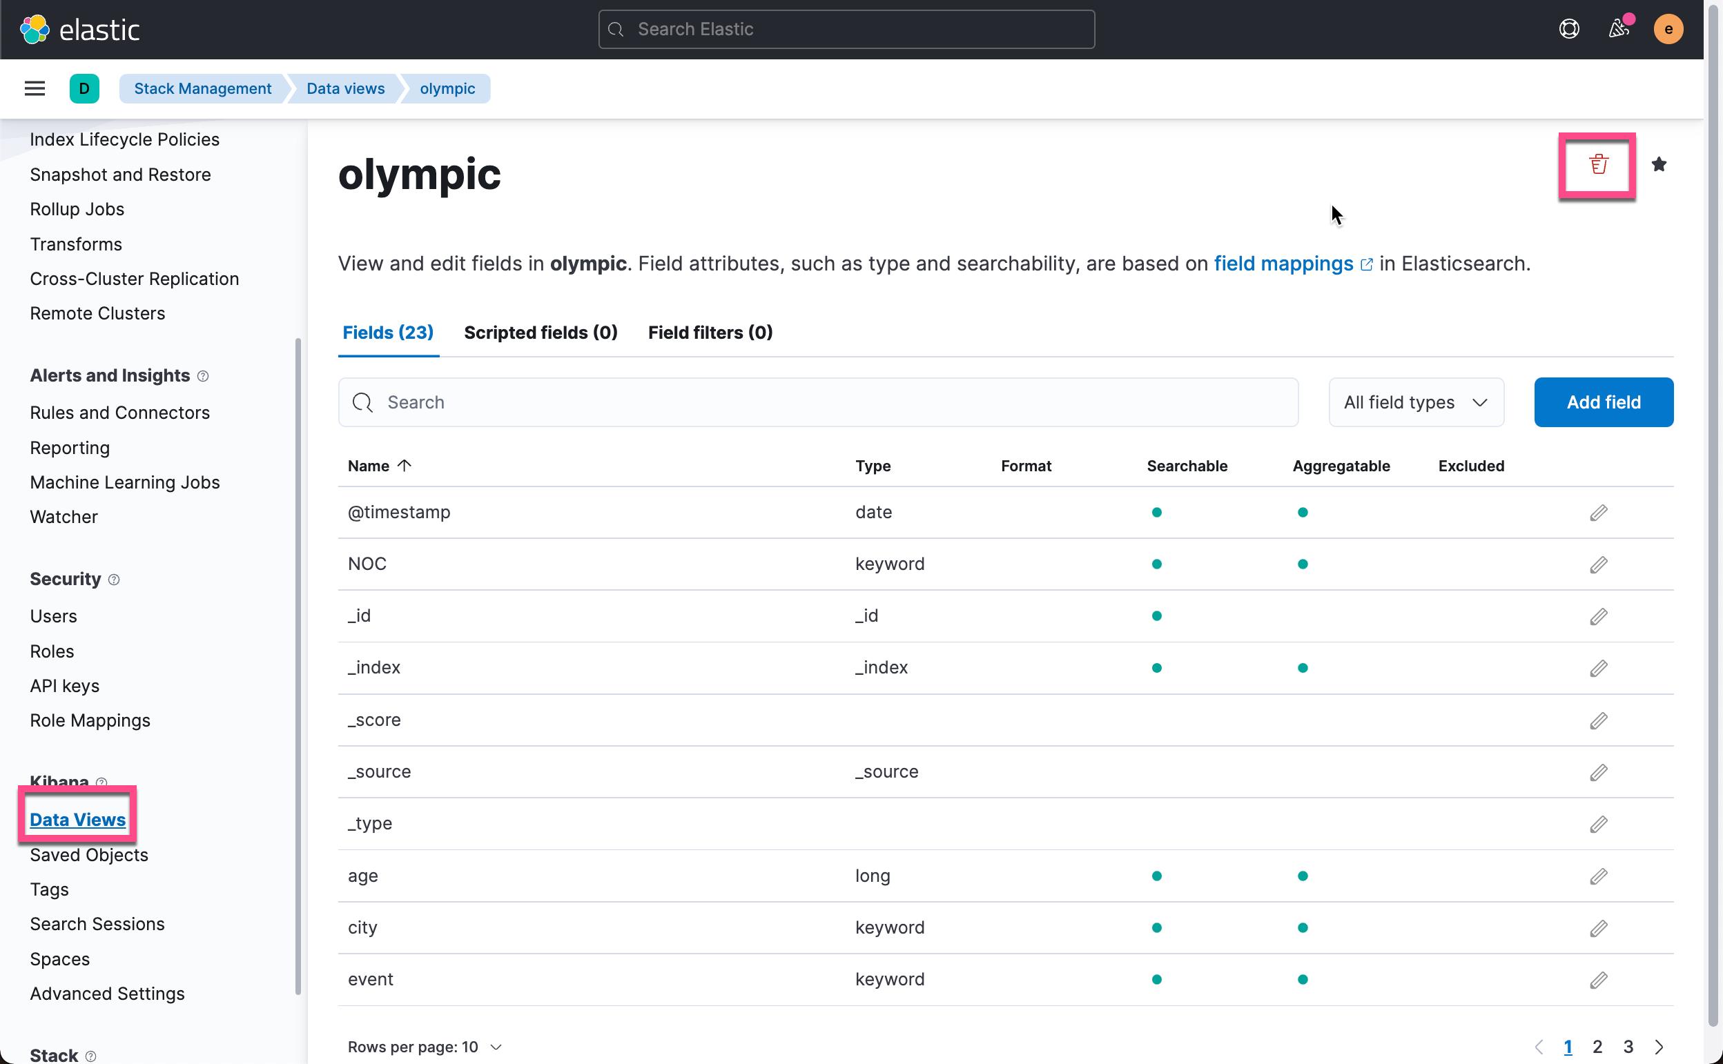Edit the _source field
The height and width of the screenshot is (1064, 1723).
point(1598,773)
